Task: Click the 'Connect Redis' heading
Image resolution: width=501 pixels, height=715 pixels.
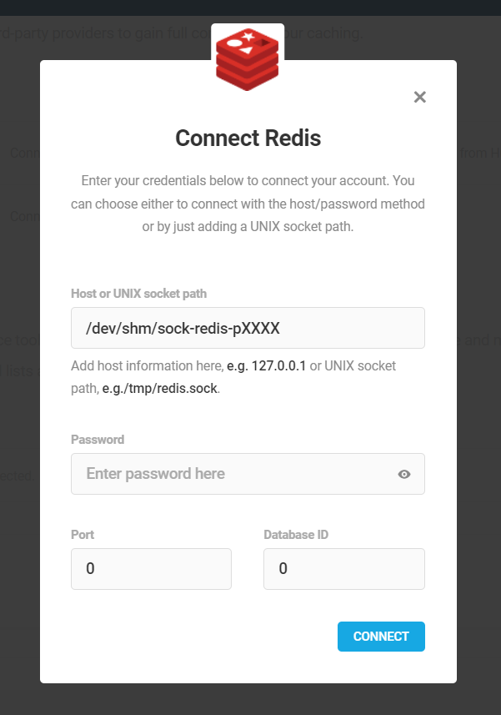Action: point(248,138)
